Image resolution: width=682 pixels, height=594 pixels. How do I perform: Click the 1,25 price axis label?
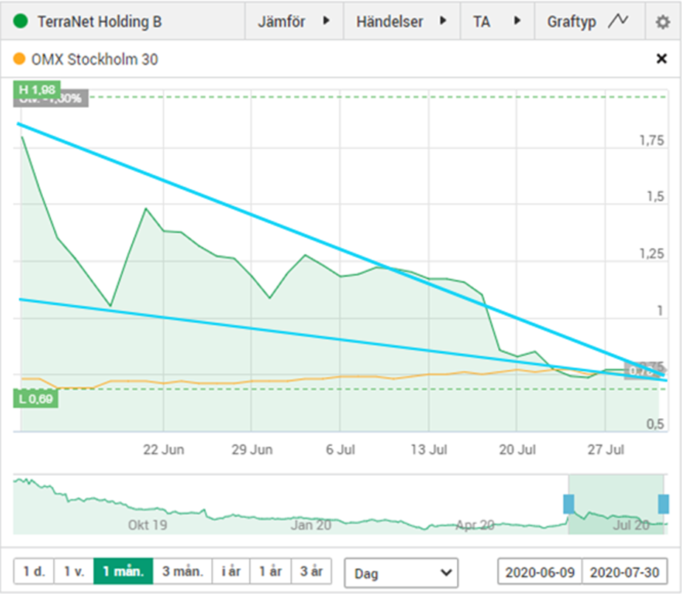[652, 253]
